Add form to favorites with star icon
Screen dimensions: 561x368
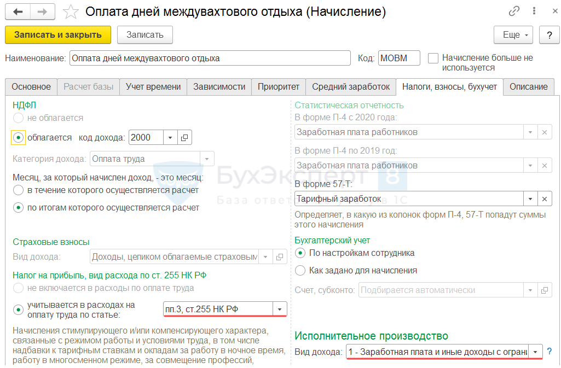(71, 12)
